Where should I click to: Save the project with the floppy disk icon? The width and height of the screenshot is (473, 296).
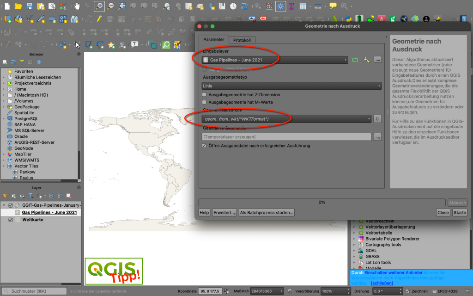(29, 6)
